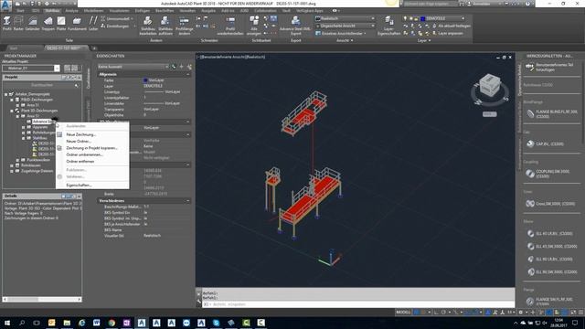Select the Raster grid tool
This screenshot has height=329, width=585.
pyautogui.click(x=18, y=23)
